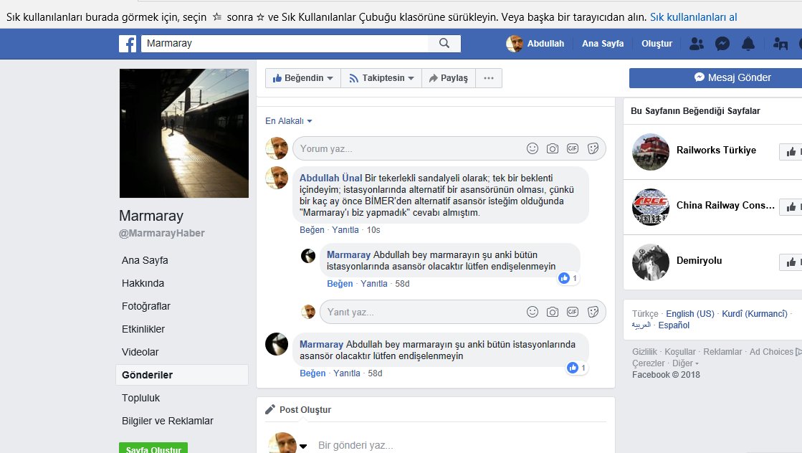Screen dimensions: 802x453
Task: Open Ana Sayfa in the sidebar
Action: pos(145,260)
